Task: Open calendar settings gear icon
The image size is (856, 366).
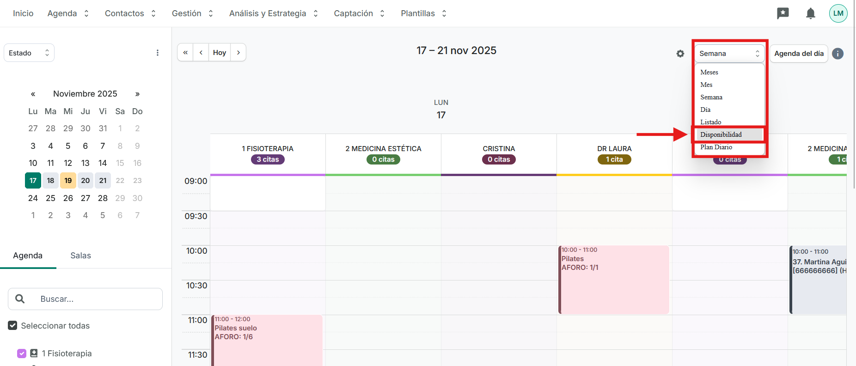Action: (x=680, y=54)
